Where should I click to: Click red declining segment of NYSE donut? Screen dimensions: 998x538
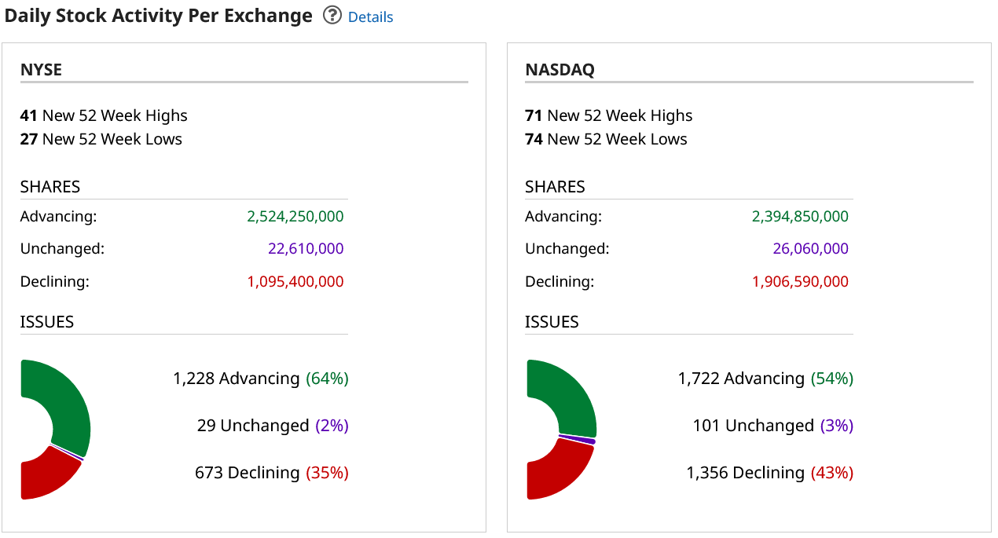click(47, 475)
